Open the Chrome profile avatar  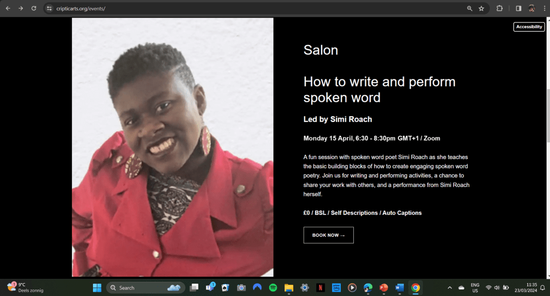[x=532, y=9]
